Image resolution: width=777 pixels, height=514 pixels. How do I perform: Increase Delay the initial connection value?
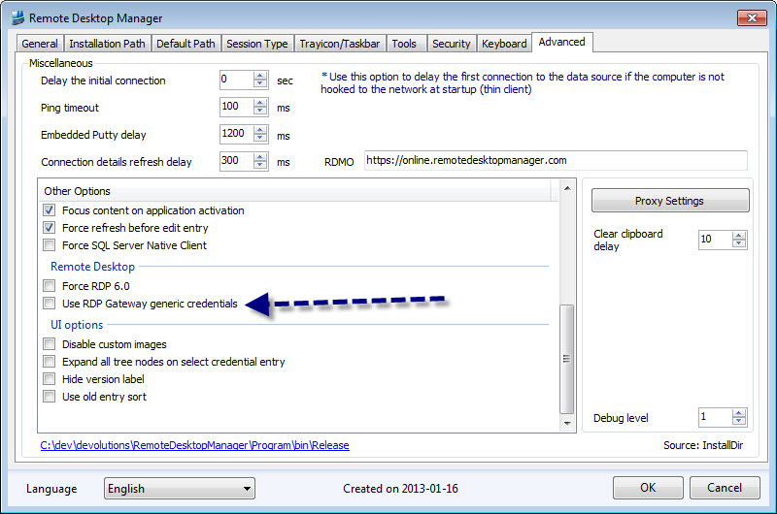pos(260,76)
